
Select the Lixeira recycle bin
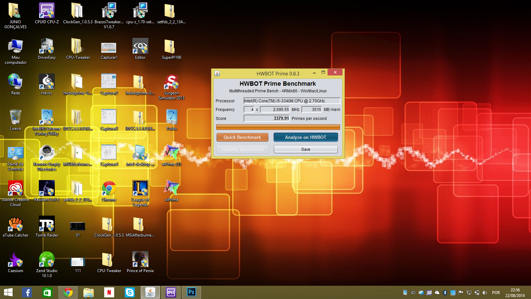(16, 120)
